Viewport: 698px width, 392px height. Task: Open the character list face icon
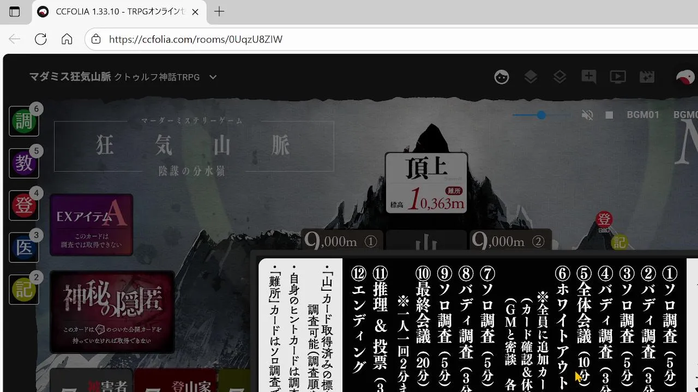pos(501,77)
